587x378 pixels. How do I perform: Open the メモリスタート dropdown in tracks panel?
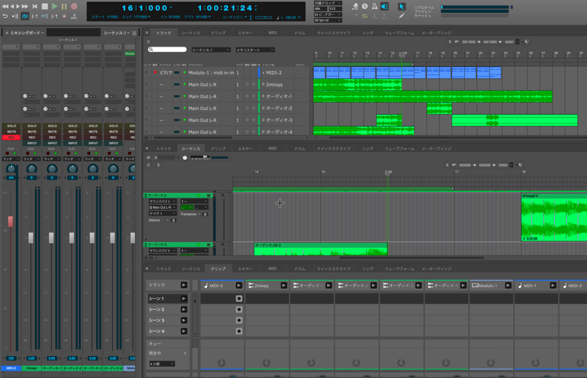click(x=255, y=50)
